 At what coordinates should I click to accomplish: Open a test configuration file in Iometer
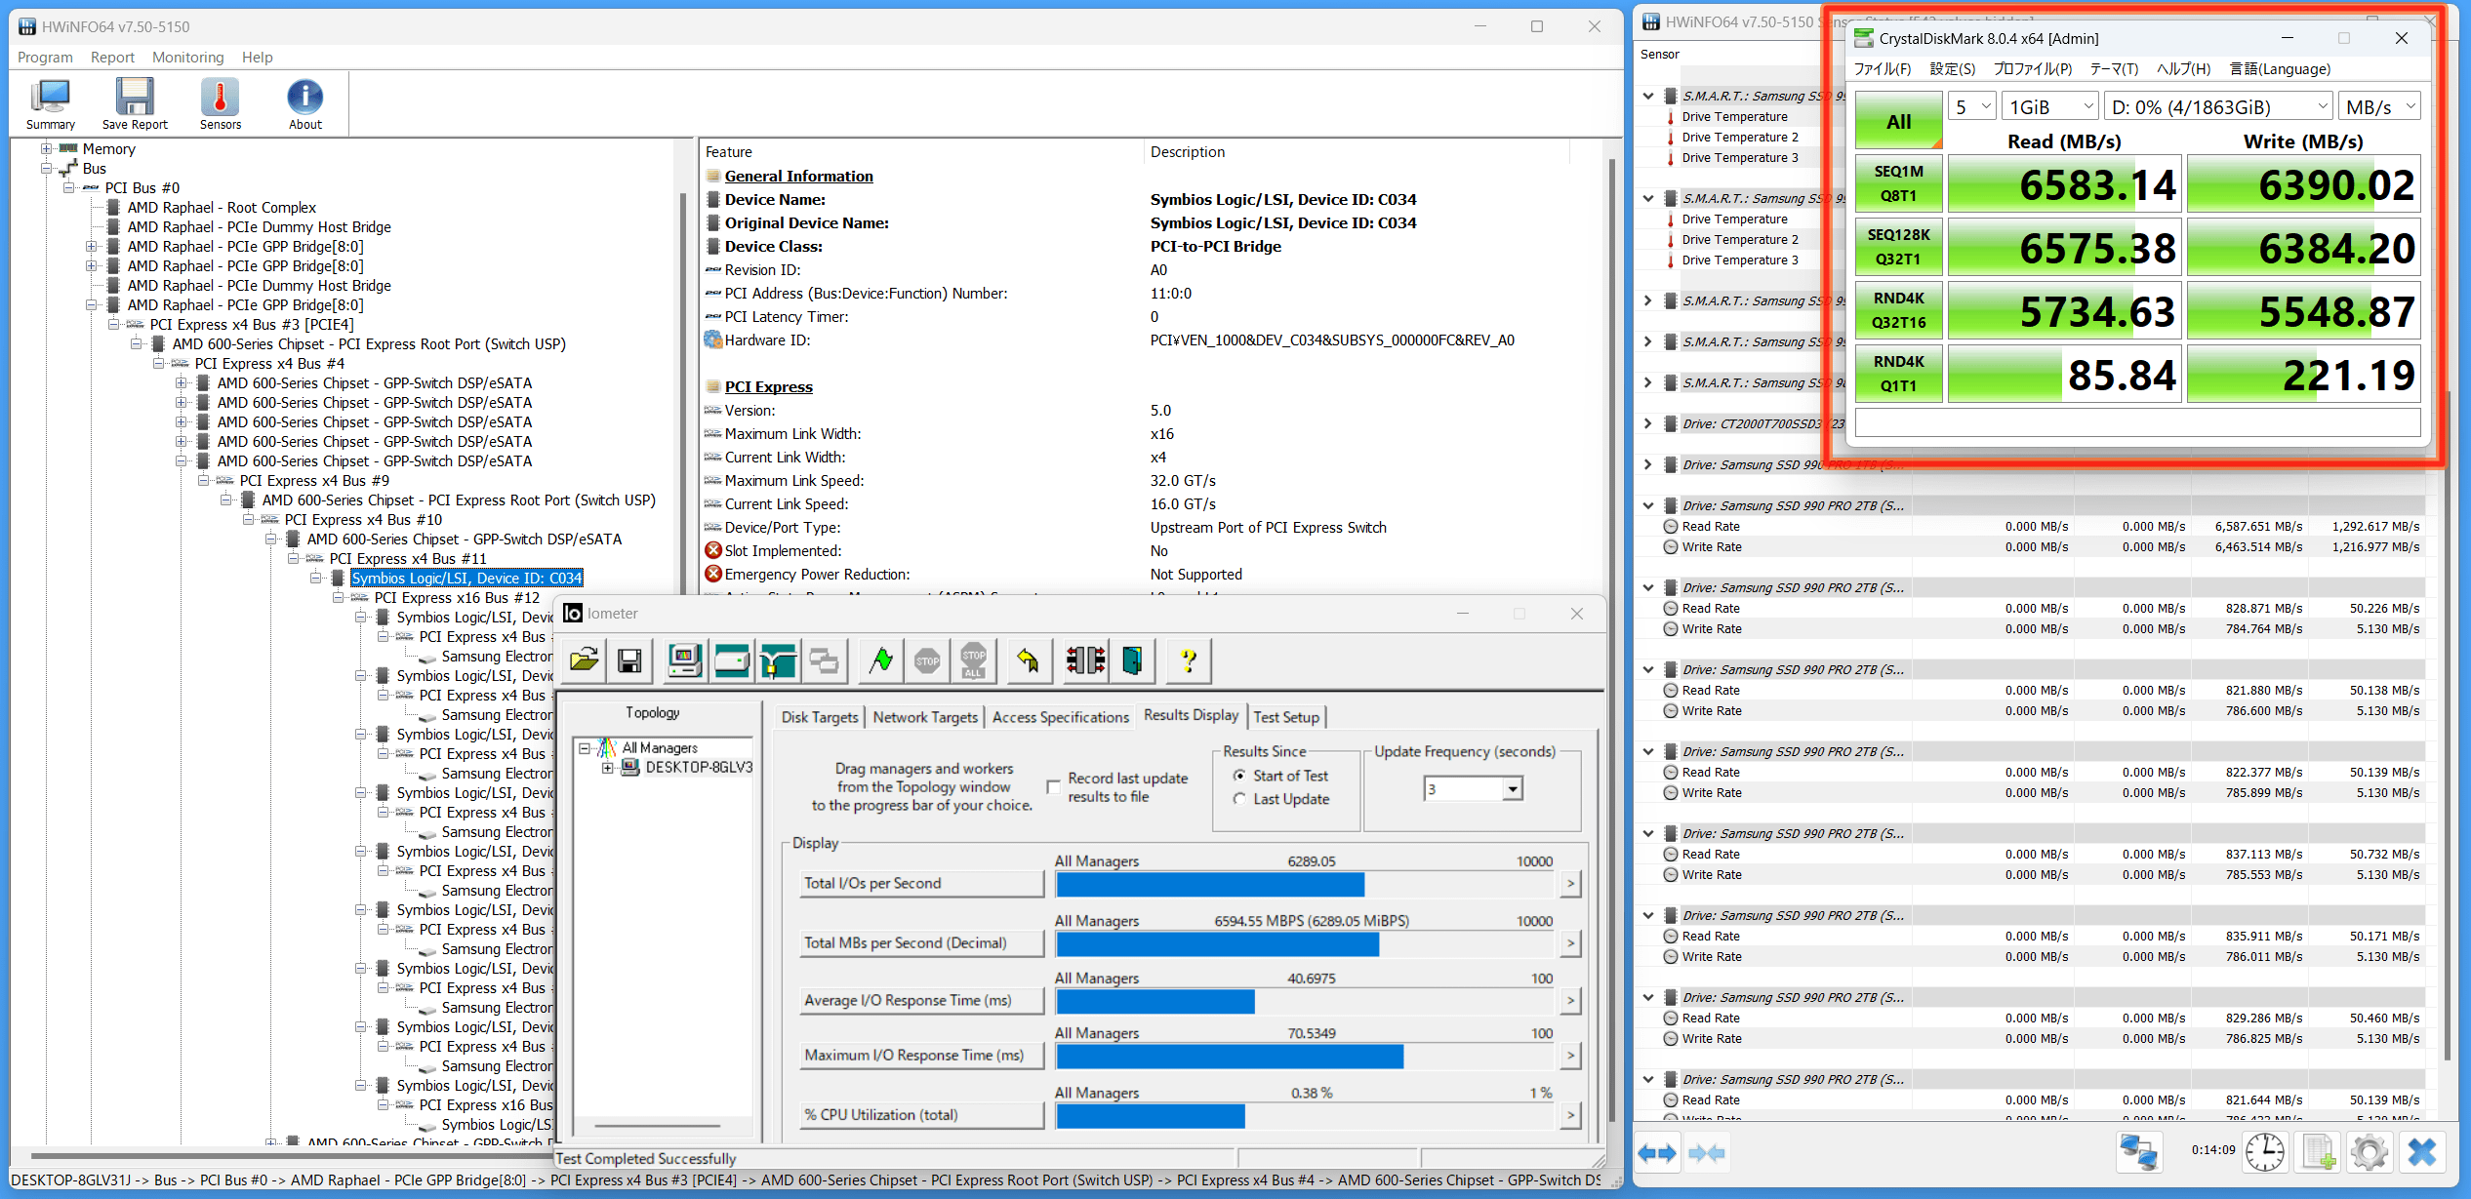585,660
